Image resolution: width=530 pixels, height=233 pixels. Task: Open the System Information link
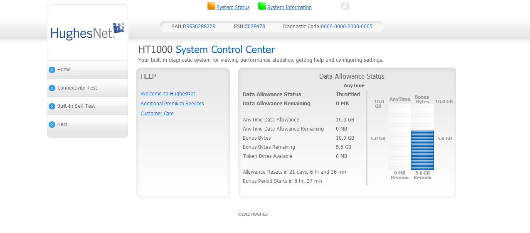289,7
